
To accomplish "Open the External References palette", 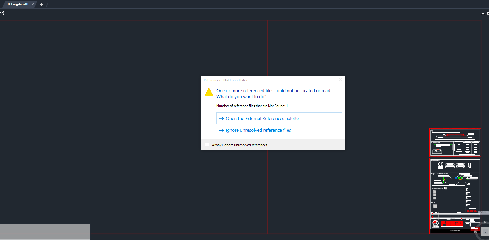I will (x=279, y=118).
